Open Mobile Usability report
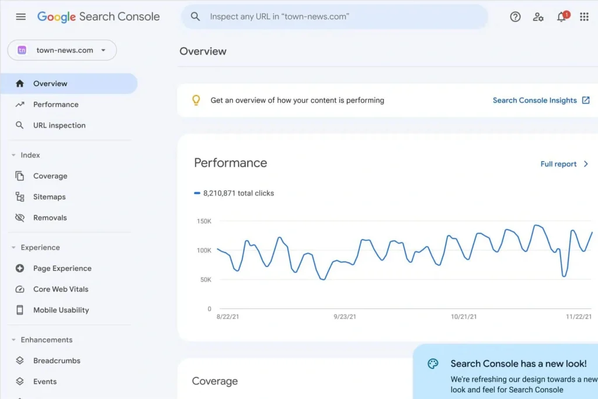598x399 pixels. coord(69,310)
